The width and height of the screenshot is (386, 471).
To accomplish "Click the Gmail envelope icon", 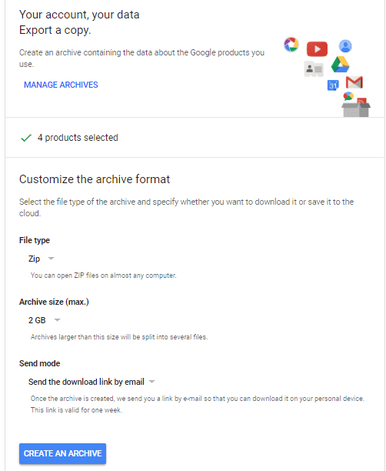I will [354, 82].
